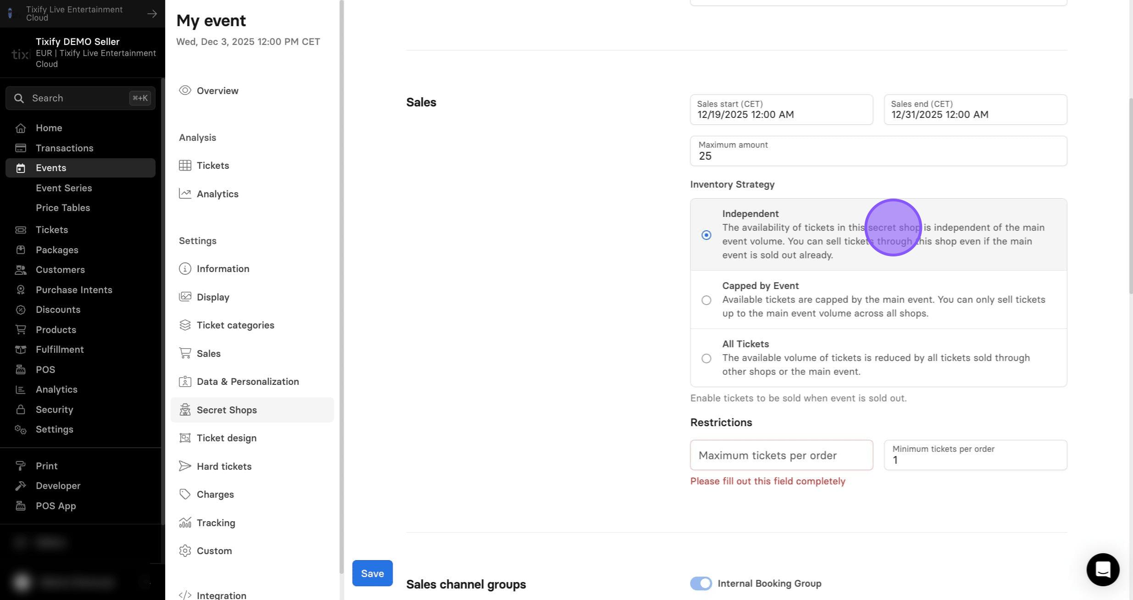Screen dimensions: 1133x600
Task: Open Hard tickets paper-plane icon
Action: click(x=185, y=466)
